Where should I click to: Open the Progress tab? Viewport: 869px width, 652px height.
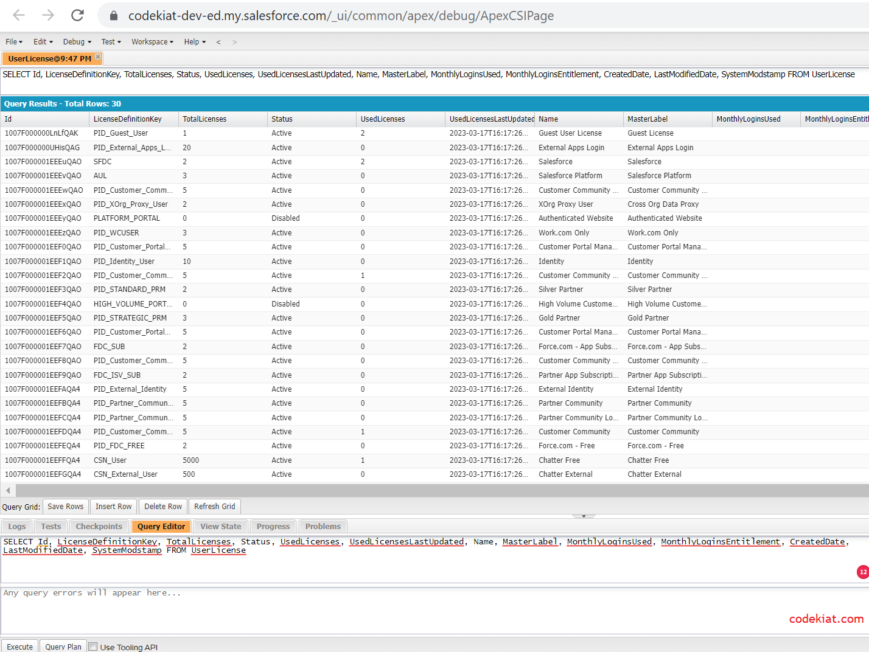(273, 527)
